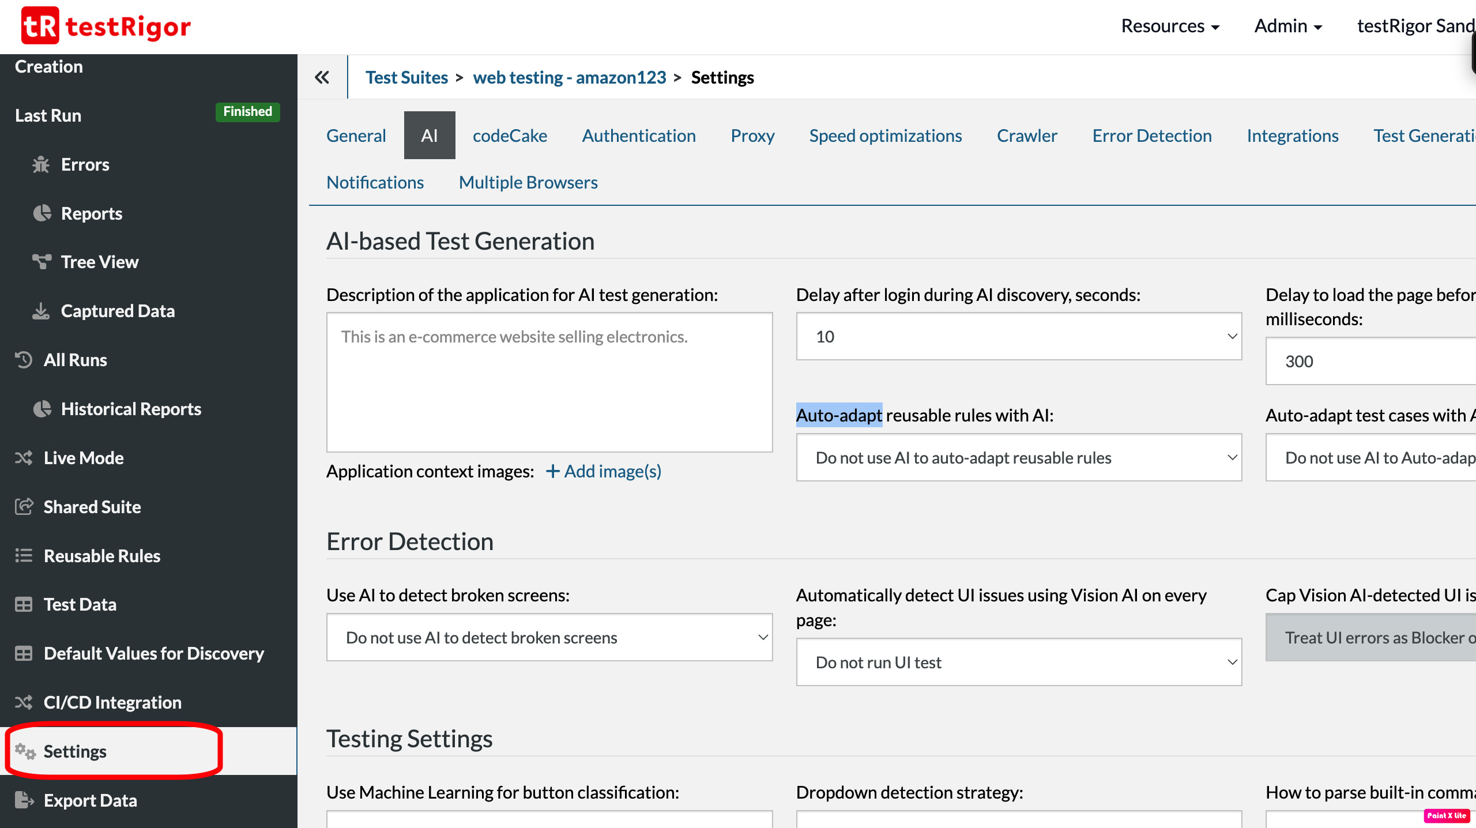
Task: Switch to the codeCake tab
Action: coord(510,136)
